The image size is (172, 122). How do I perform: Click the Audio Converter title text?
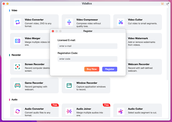point(34,109)
